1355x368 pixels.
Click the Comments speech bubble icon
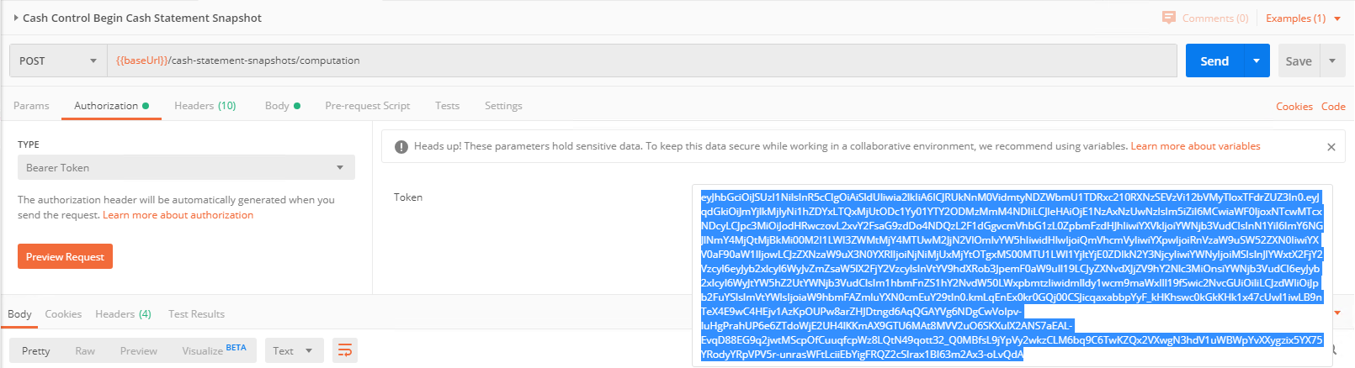[x=1168, y=18]
